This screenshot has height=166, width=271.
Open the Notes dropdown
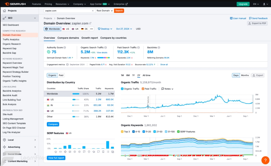[167, 89]
